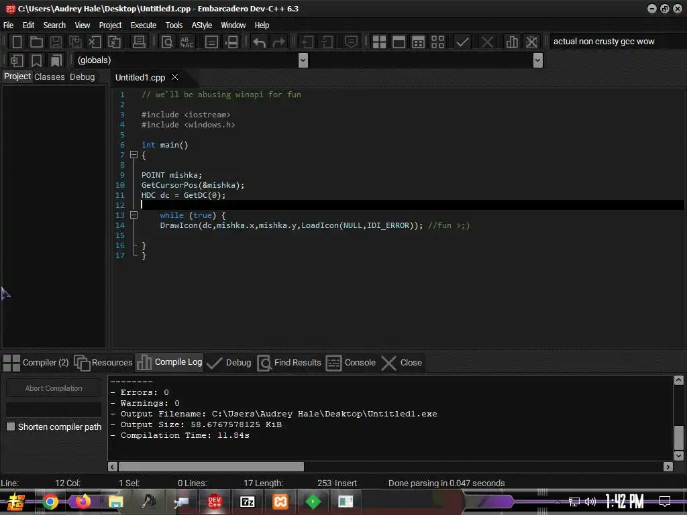Open the Debug bottom panel tab

tap(229, 363)
